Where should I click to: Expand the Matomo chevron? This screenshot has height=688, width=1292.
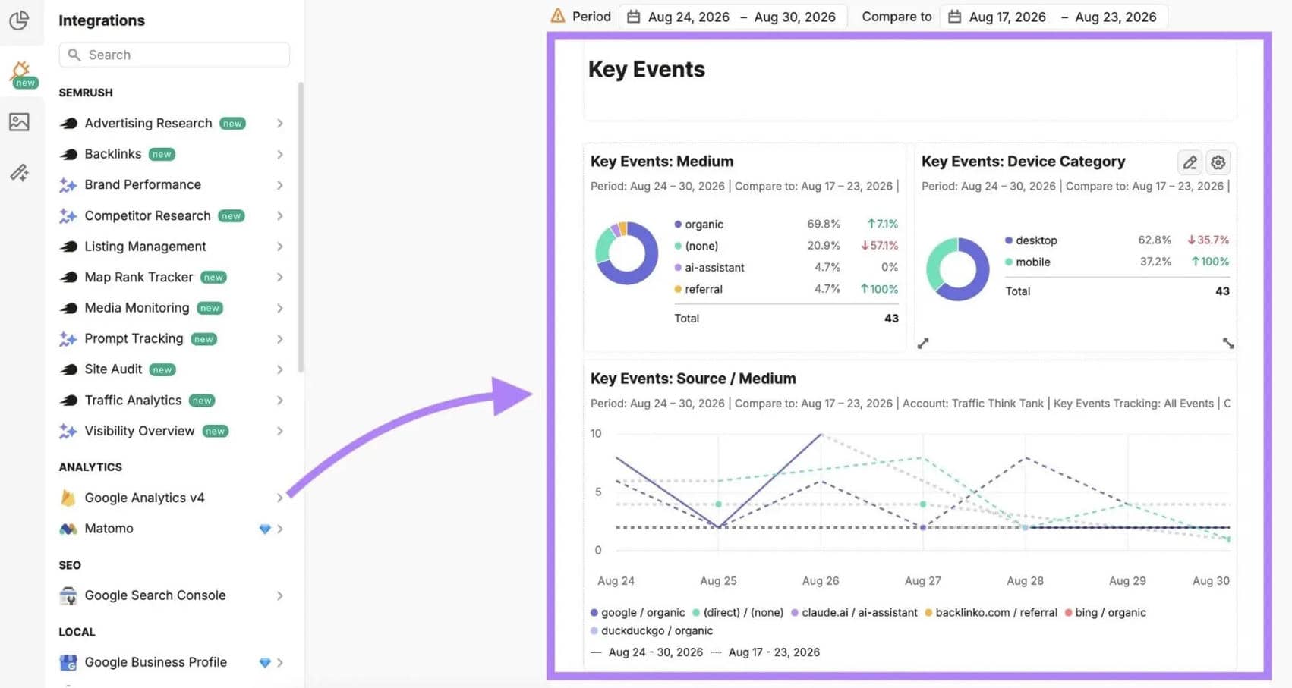(280, 529)
